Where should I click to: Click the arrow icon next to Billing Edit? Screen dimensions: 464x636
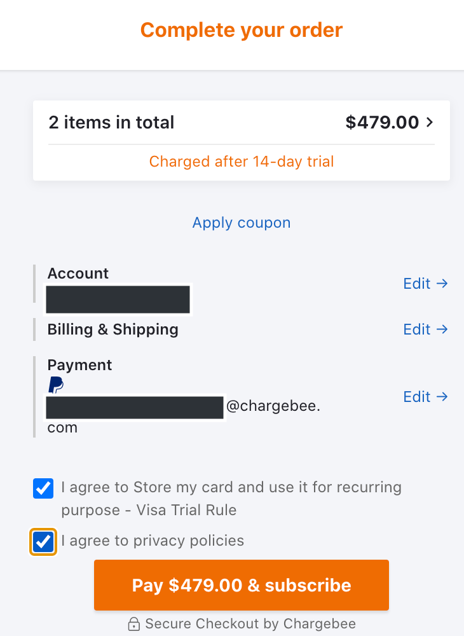(x=442, y=329)
